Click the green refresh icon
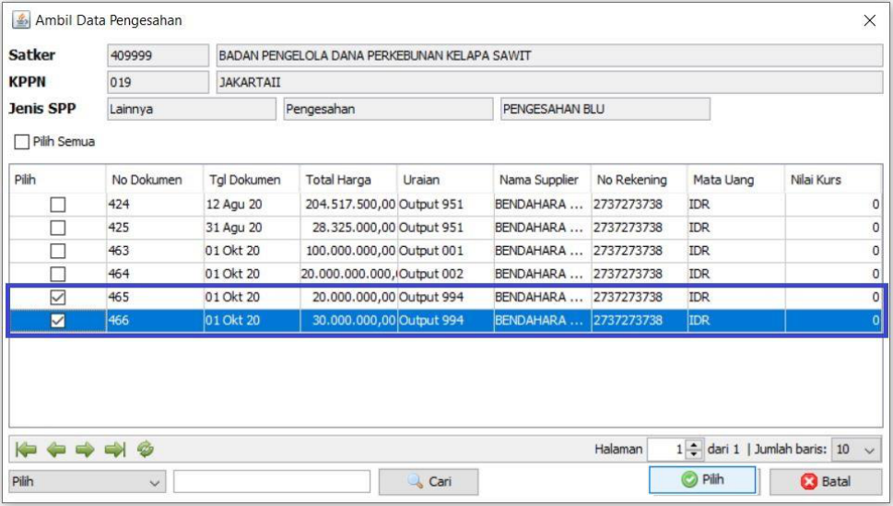Screen dimensions: 893x506 145,450
